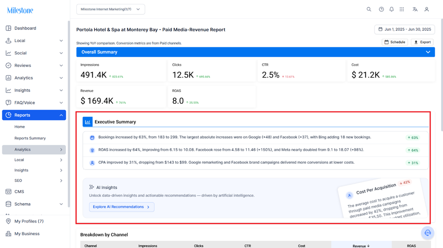The height and width of the screenshot is (248, 443).
Task: Click the Local sidebar icon
Action: pyautogui.click(x=9, y=40)
